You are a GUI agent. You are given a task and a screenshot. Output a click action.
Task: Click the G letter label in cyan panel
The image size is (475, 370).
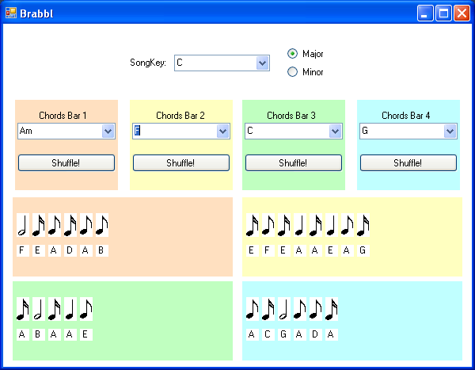pyautogui.click(x=284, y=334)
